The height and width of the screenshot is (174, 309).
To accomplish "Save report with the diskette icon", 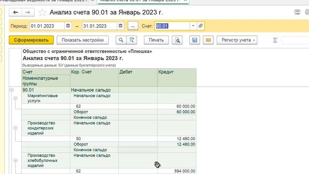I will click(195, 40).
